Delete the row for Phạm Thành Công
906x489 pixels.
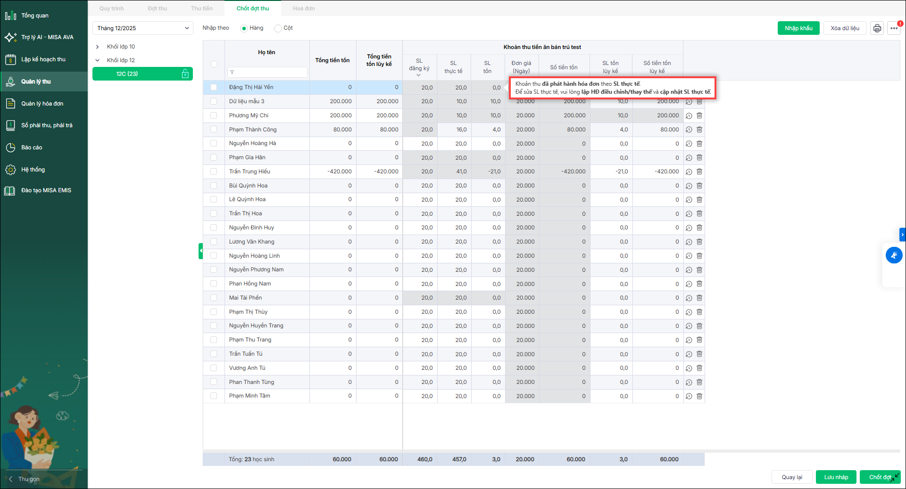coord(699,130)
